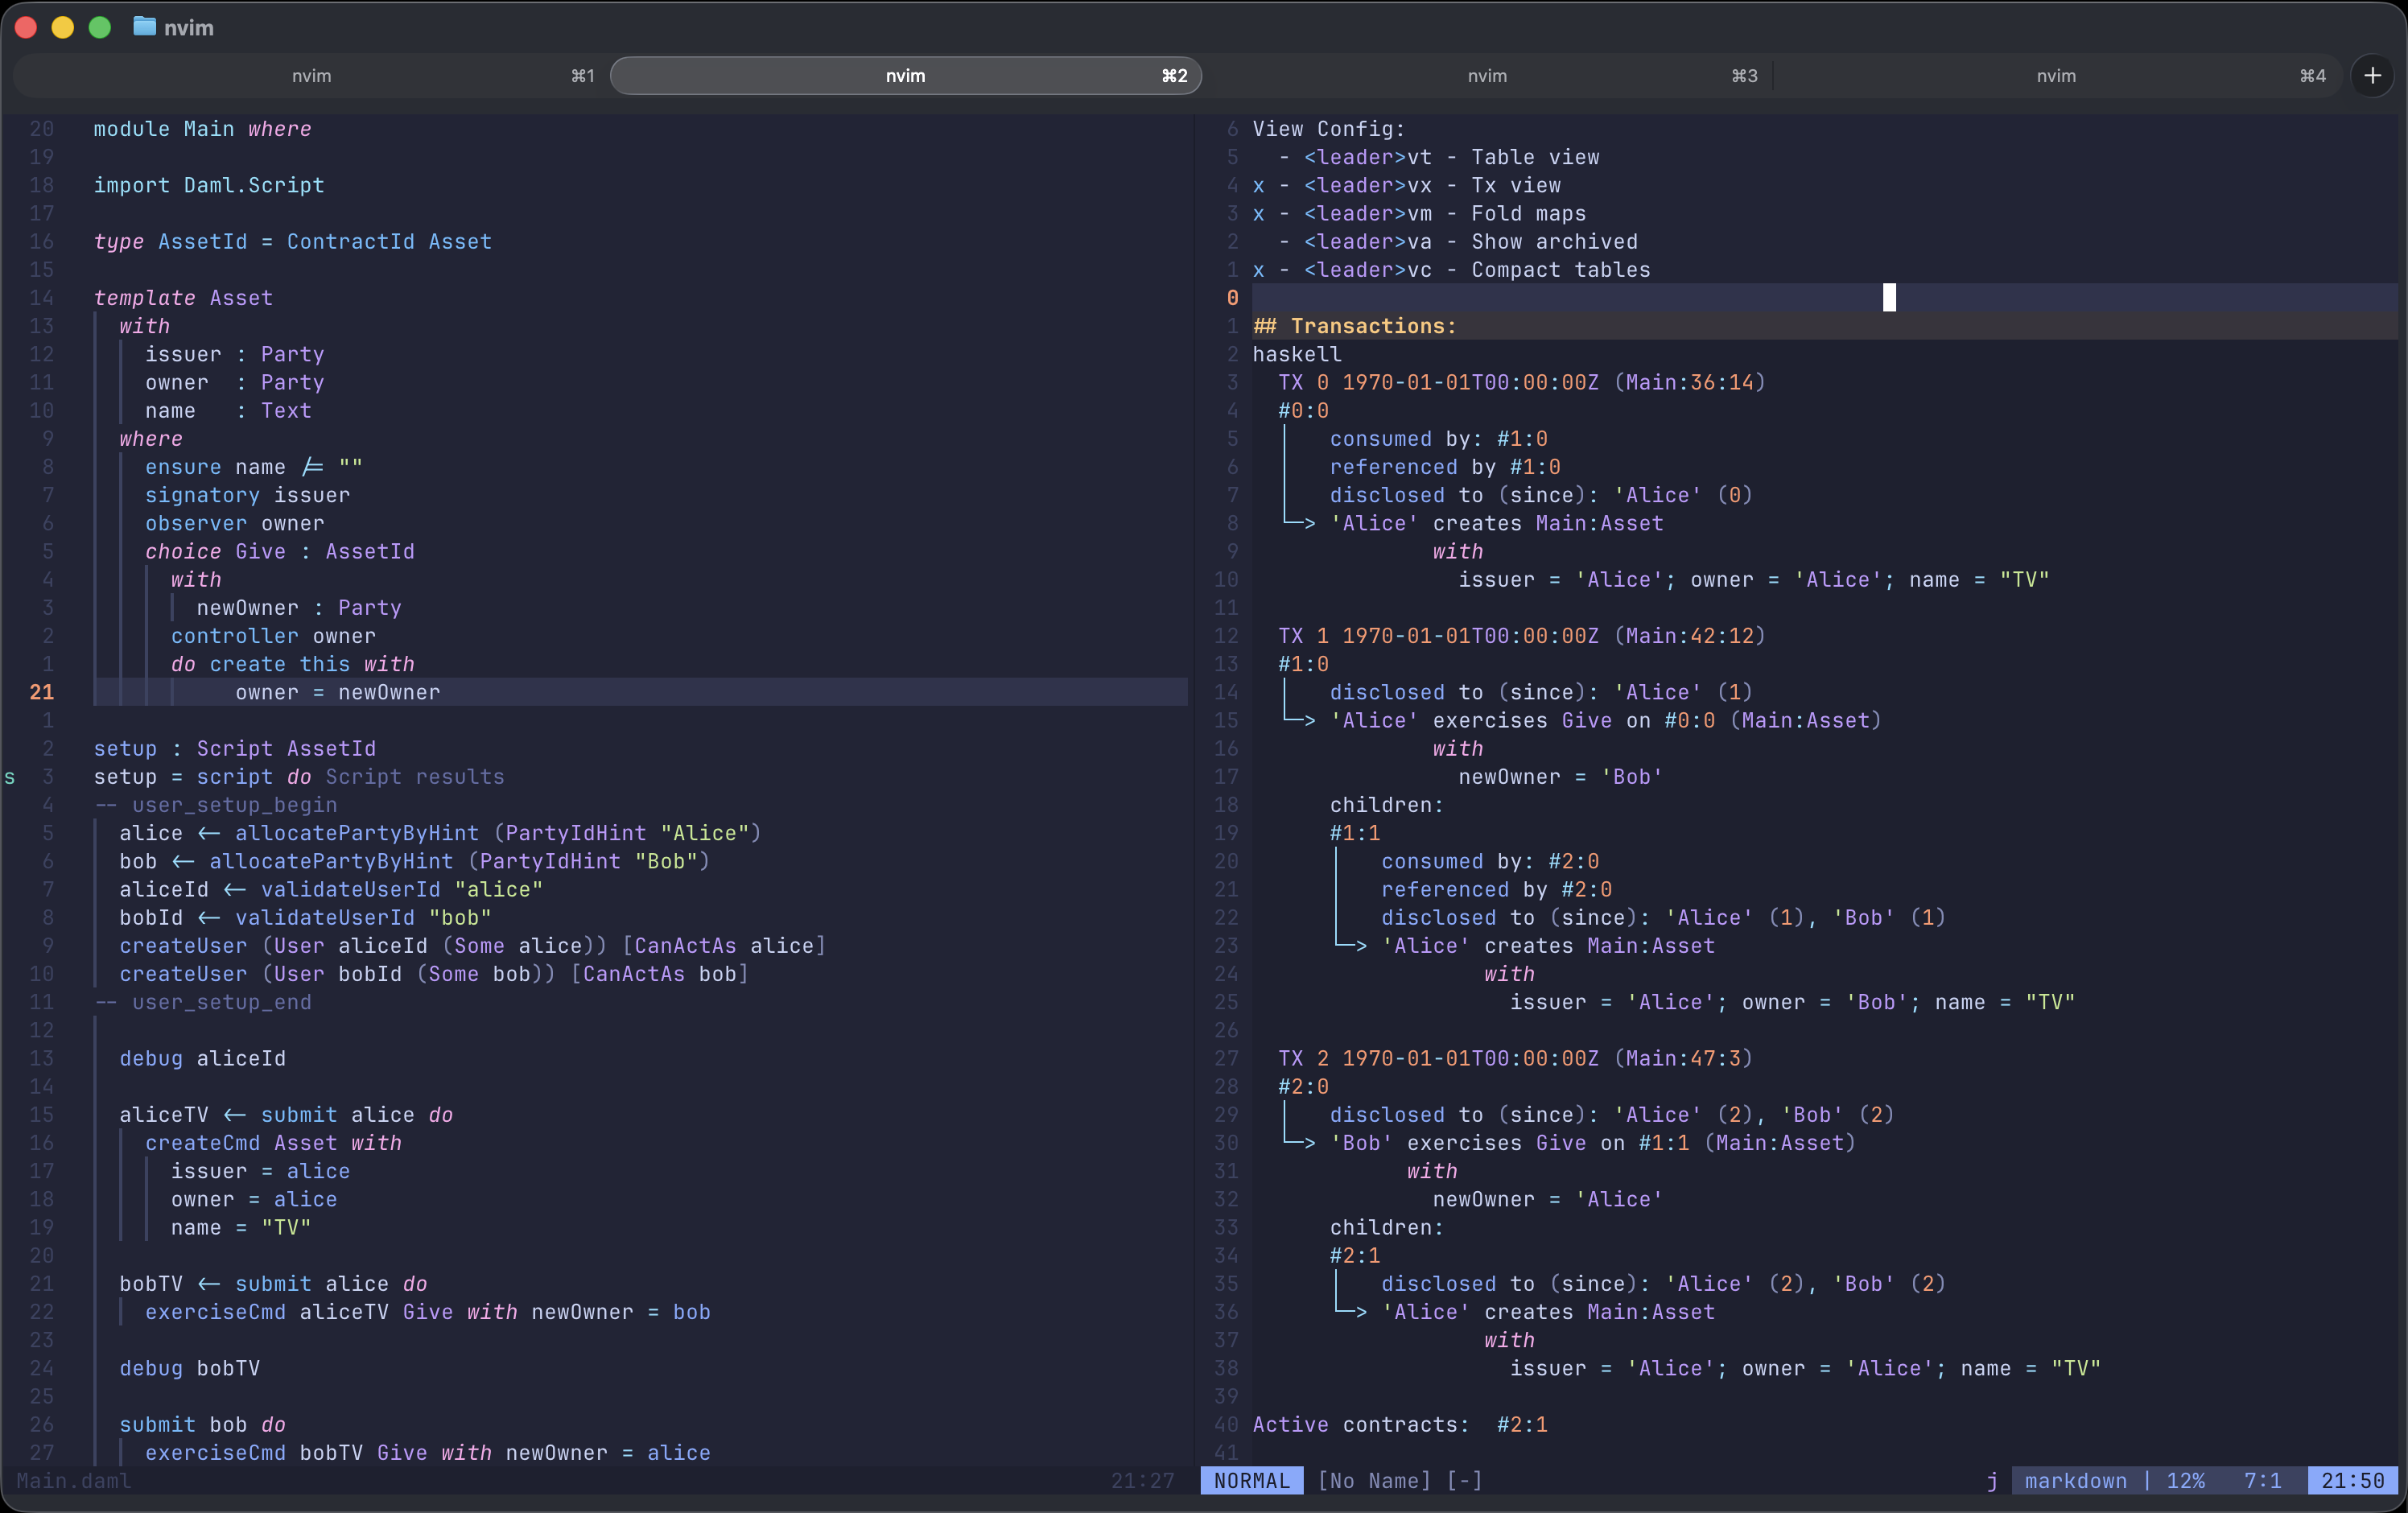Toggle the Tx view x marker
This screenshot has height=1513, width=2408.
(1258, 185)
